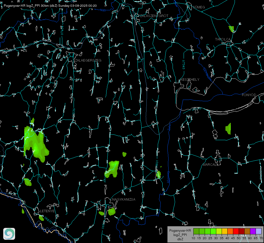Click the legend value 40

pyautogui.click(x=227, y=238)
